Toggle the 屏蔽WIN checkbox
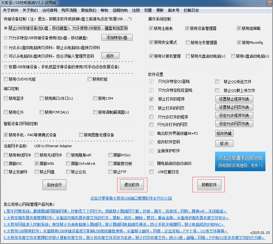This screenshot has height=244, width=273. coord(37,164)
